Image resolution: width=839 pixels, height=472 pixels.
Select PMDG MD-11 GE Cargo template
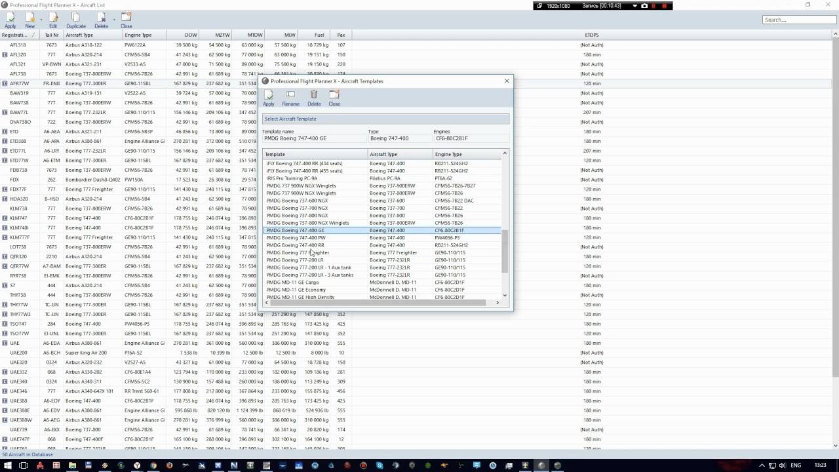(x=382, y=283)
